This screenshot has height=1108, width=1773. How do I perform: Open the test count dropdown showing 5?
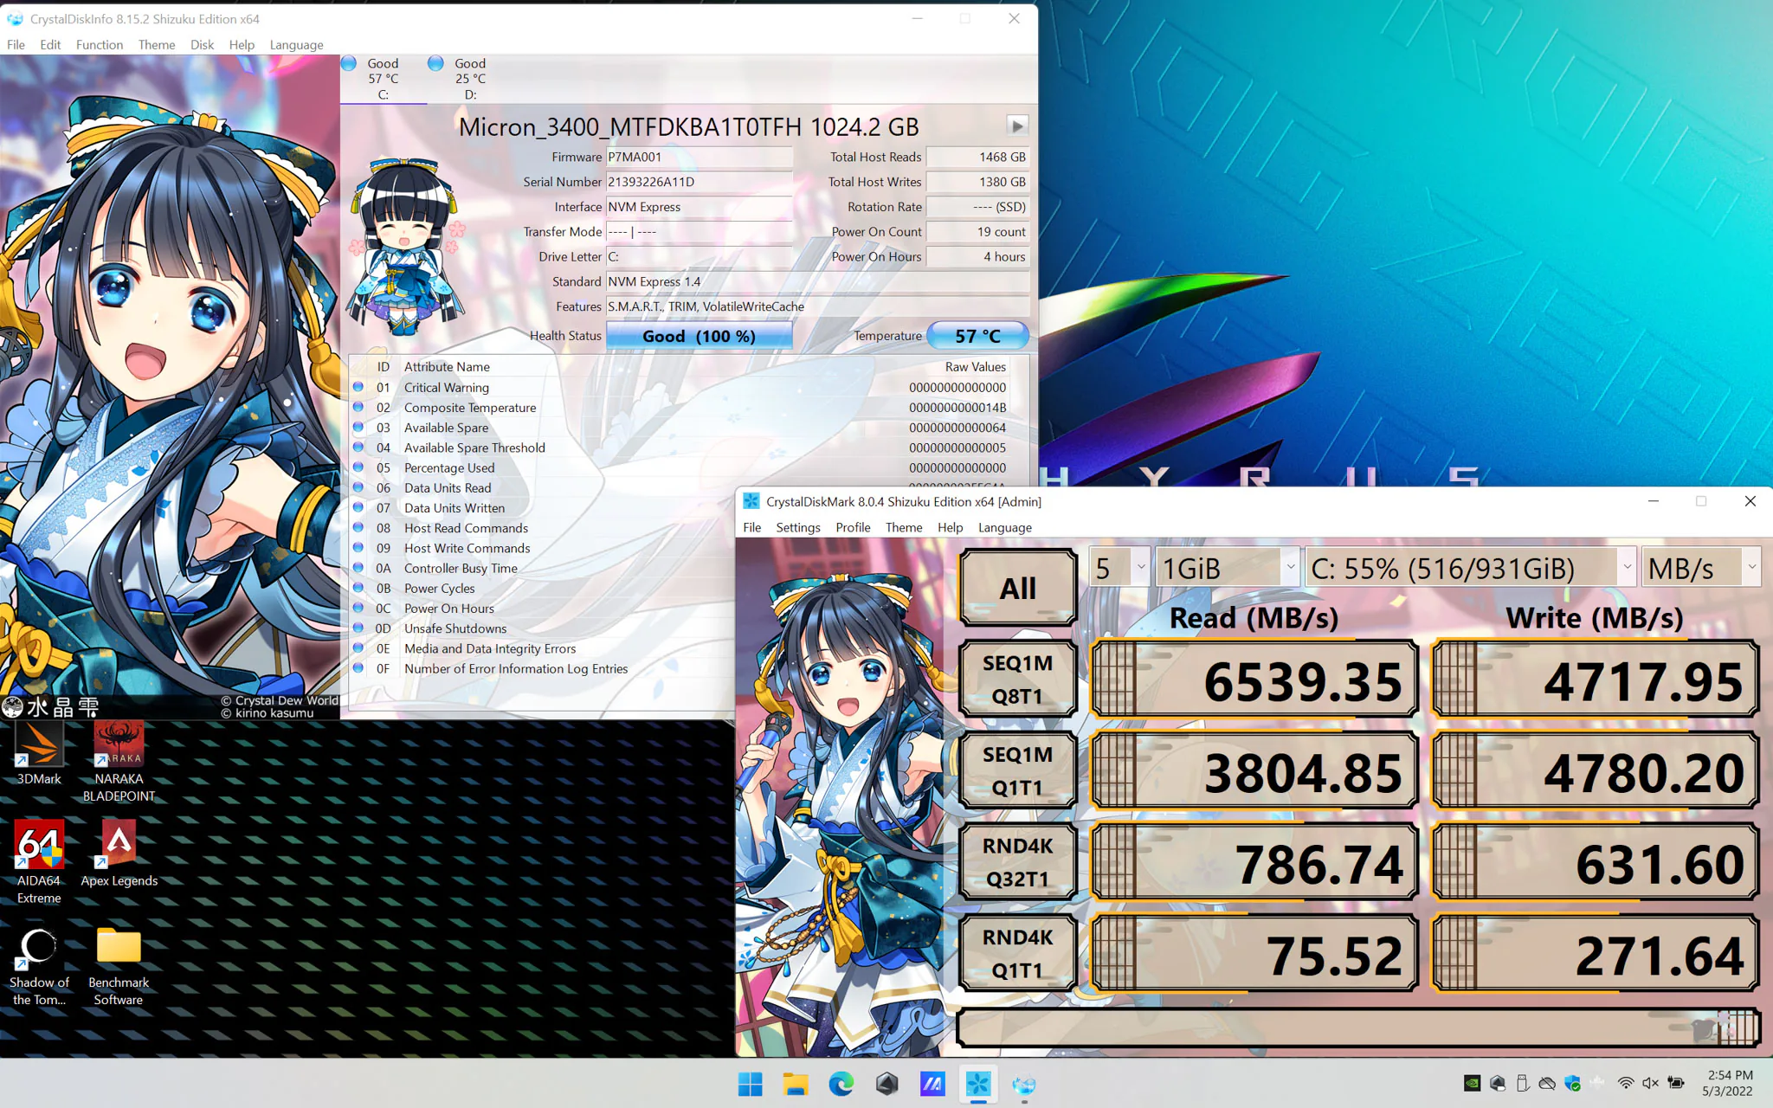pyautogui.click(x=1119, y=568)
